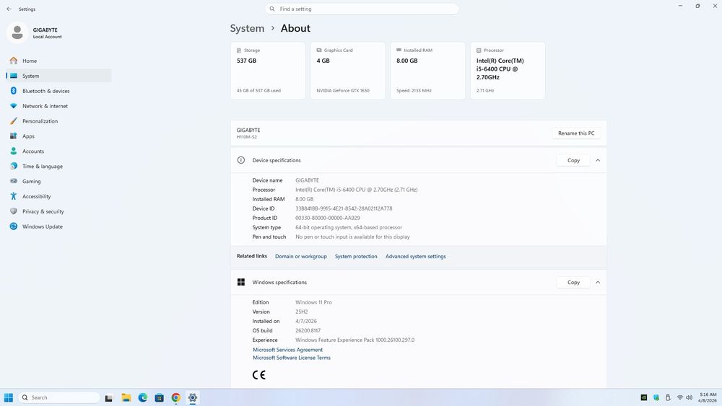
Task: Click the Windows Feature Experience Pack value
Action: (355, 340)
